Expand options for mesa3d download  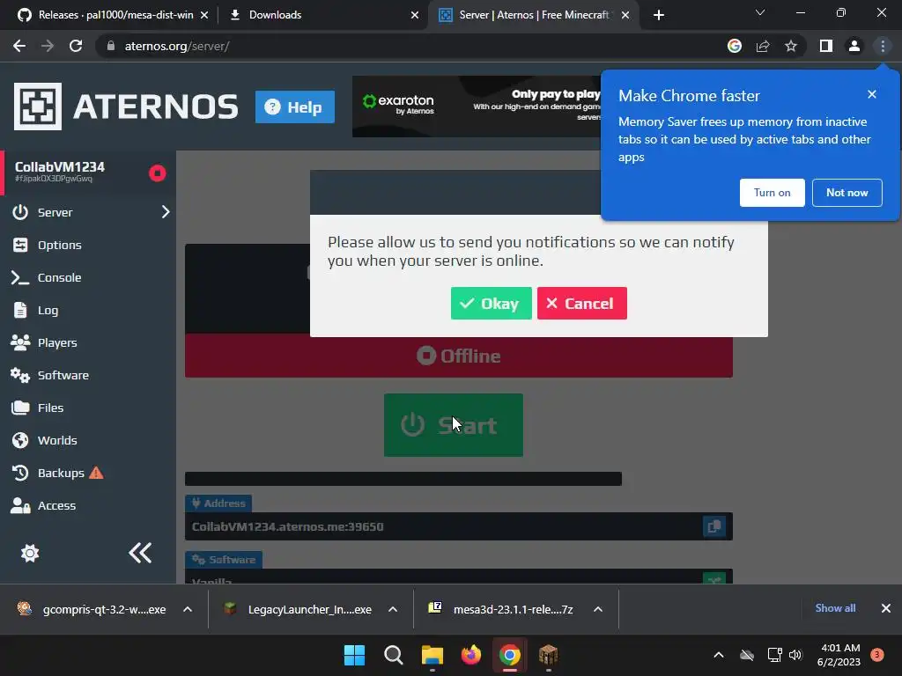(598, 609)
